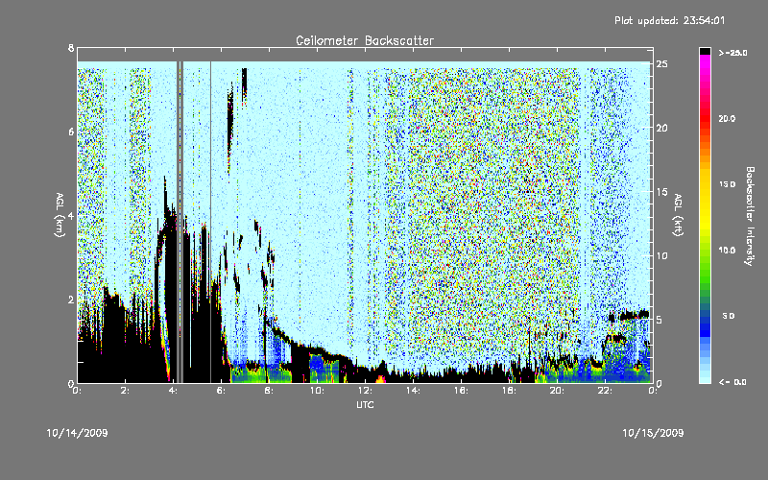Click the "8" tick on the km axis
Viewport: 768px width, 480px height.
pos(71,48)
